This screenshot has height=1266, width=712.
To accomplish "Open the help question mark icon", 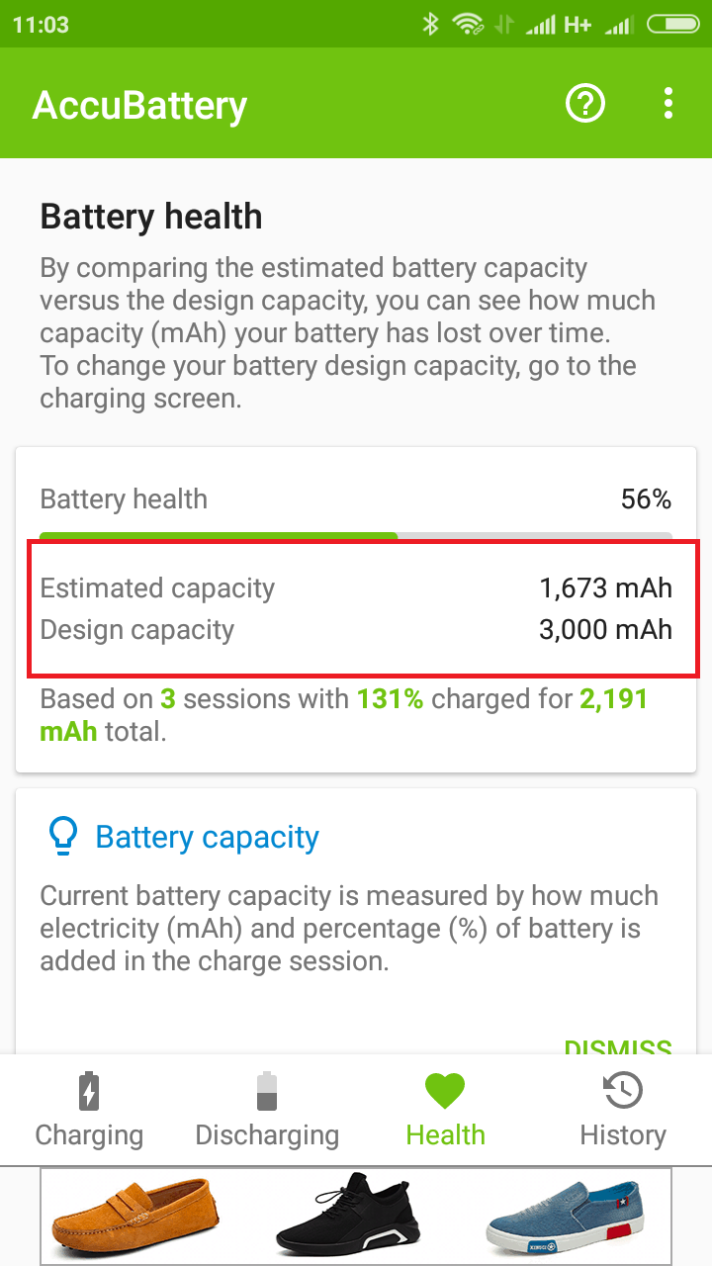I will [x=584, y=103].
